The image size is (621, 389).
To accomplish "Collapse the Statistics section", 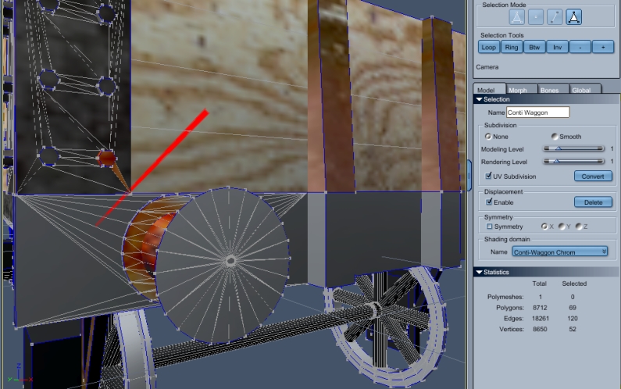I will pyautogui.click(x=479, y=272).
